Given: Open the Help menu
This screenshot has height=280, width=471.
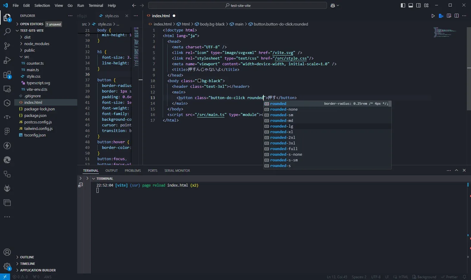Looking at the screenshot, I should pos(112,5).
